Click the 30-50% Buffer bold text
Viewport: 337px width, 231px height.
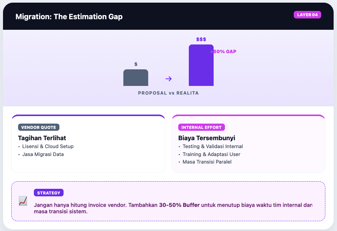[x=179, y=205]
